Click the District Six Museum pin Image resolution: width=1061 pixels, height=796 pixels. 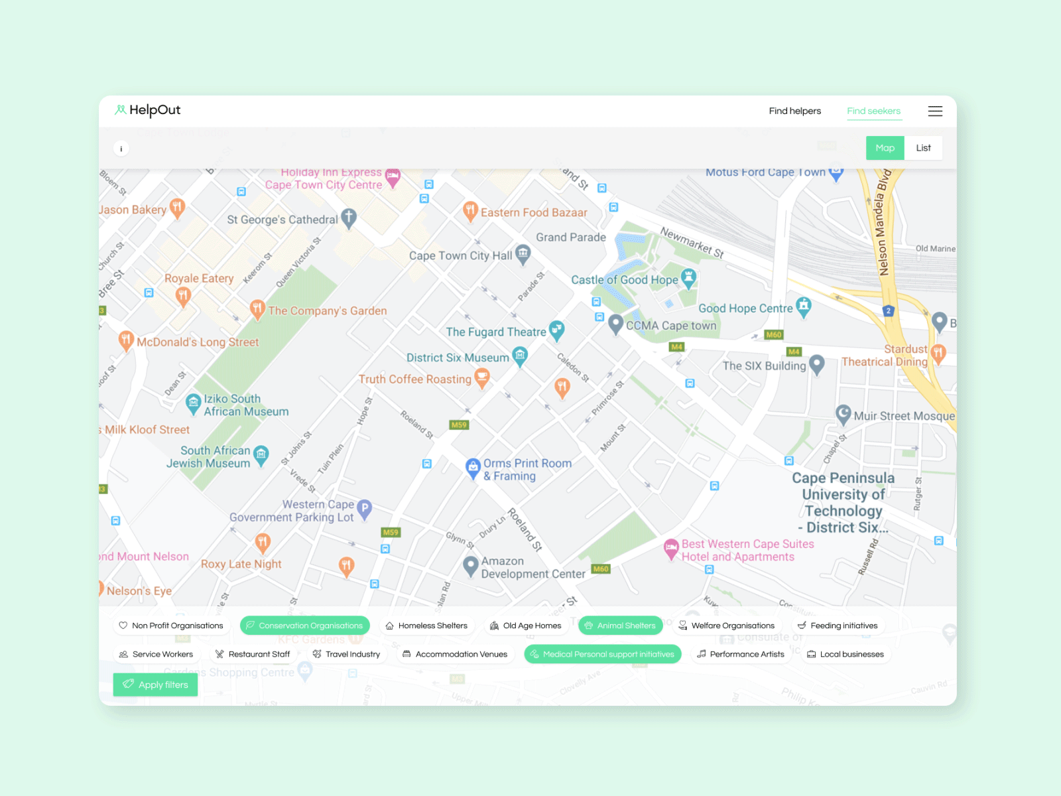pyautogui.click(x=520, y=356)
